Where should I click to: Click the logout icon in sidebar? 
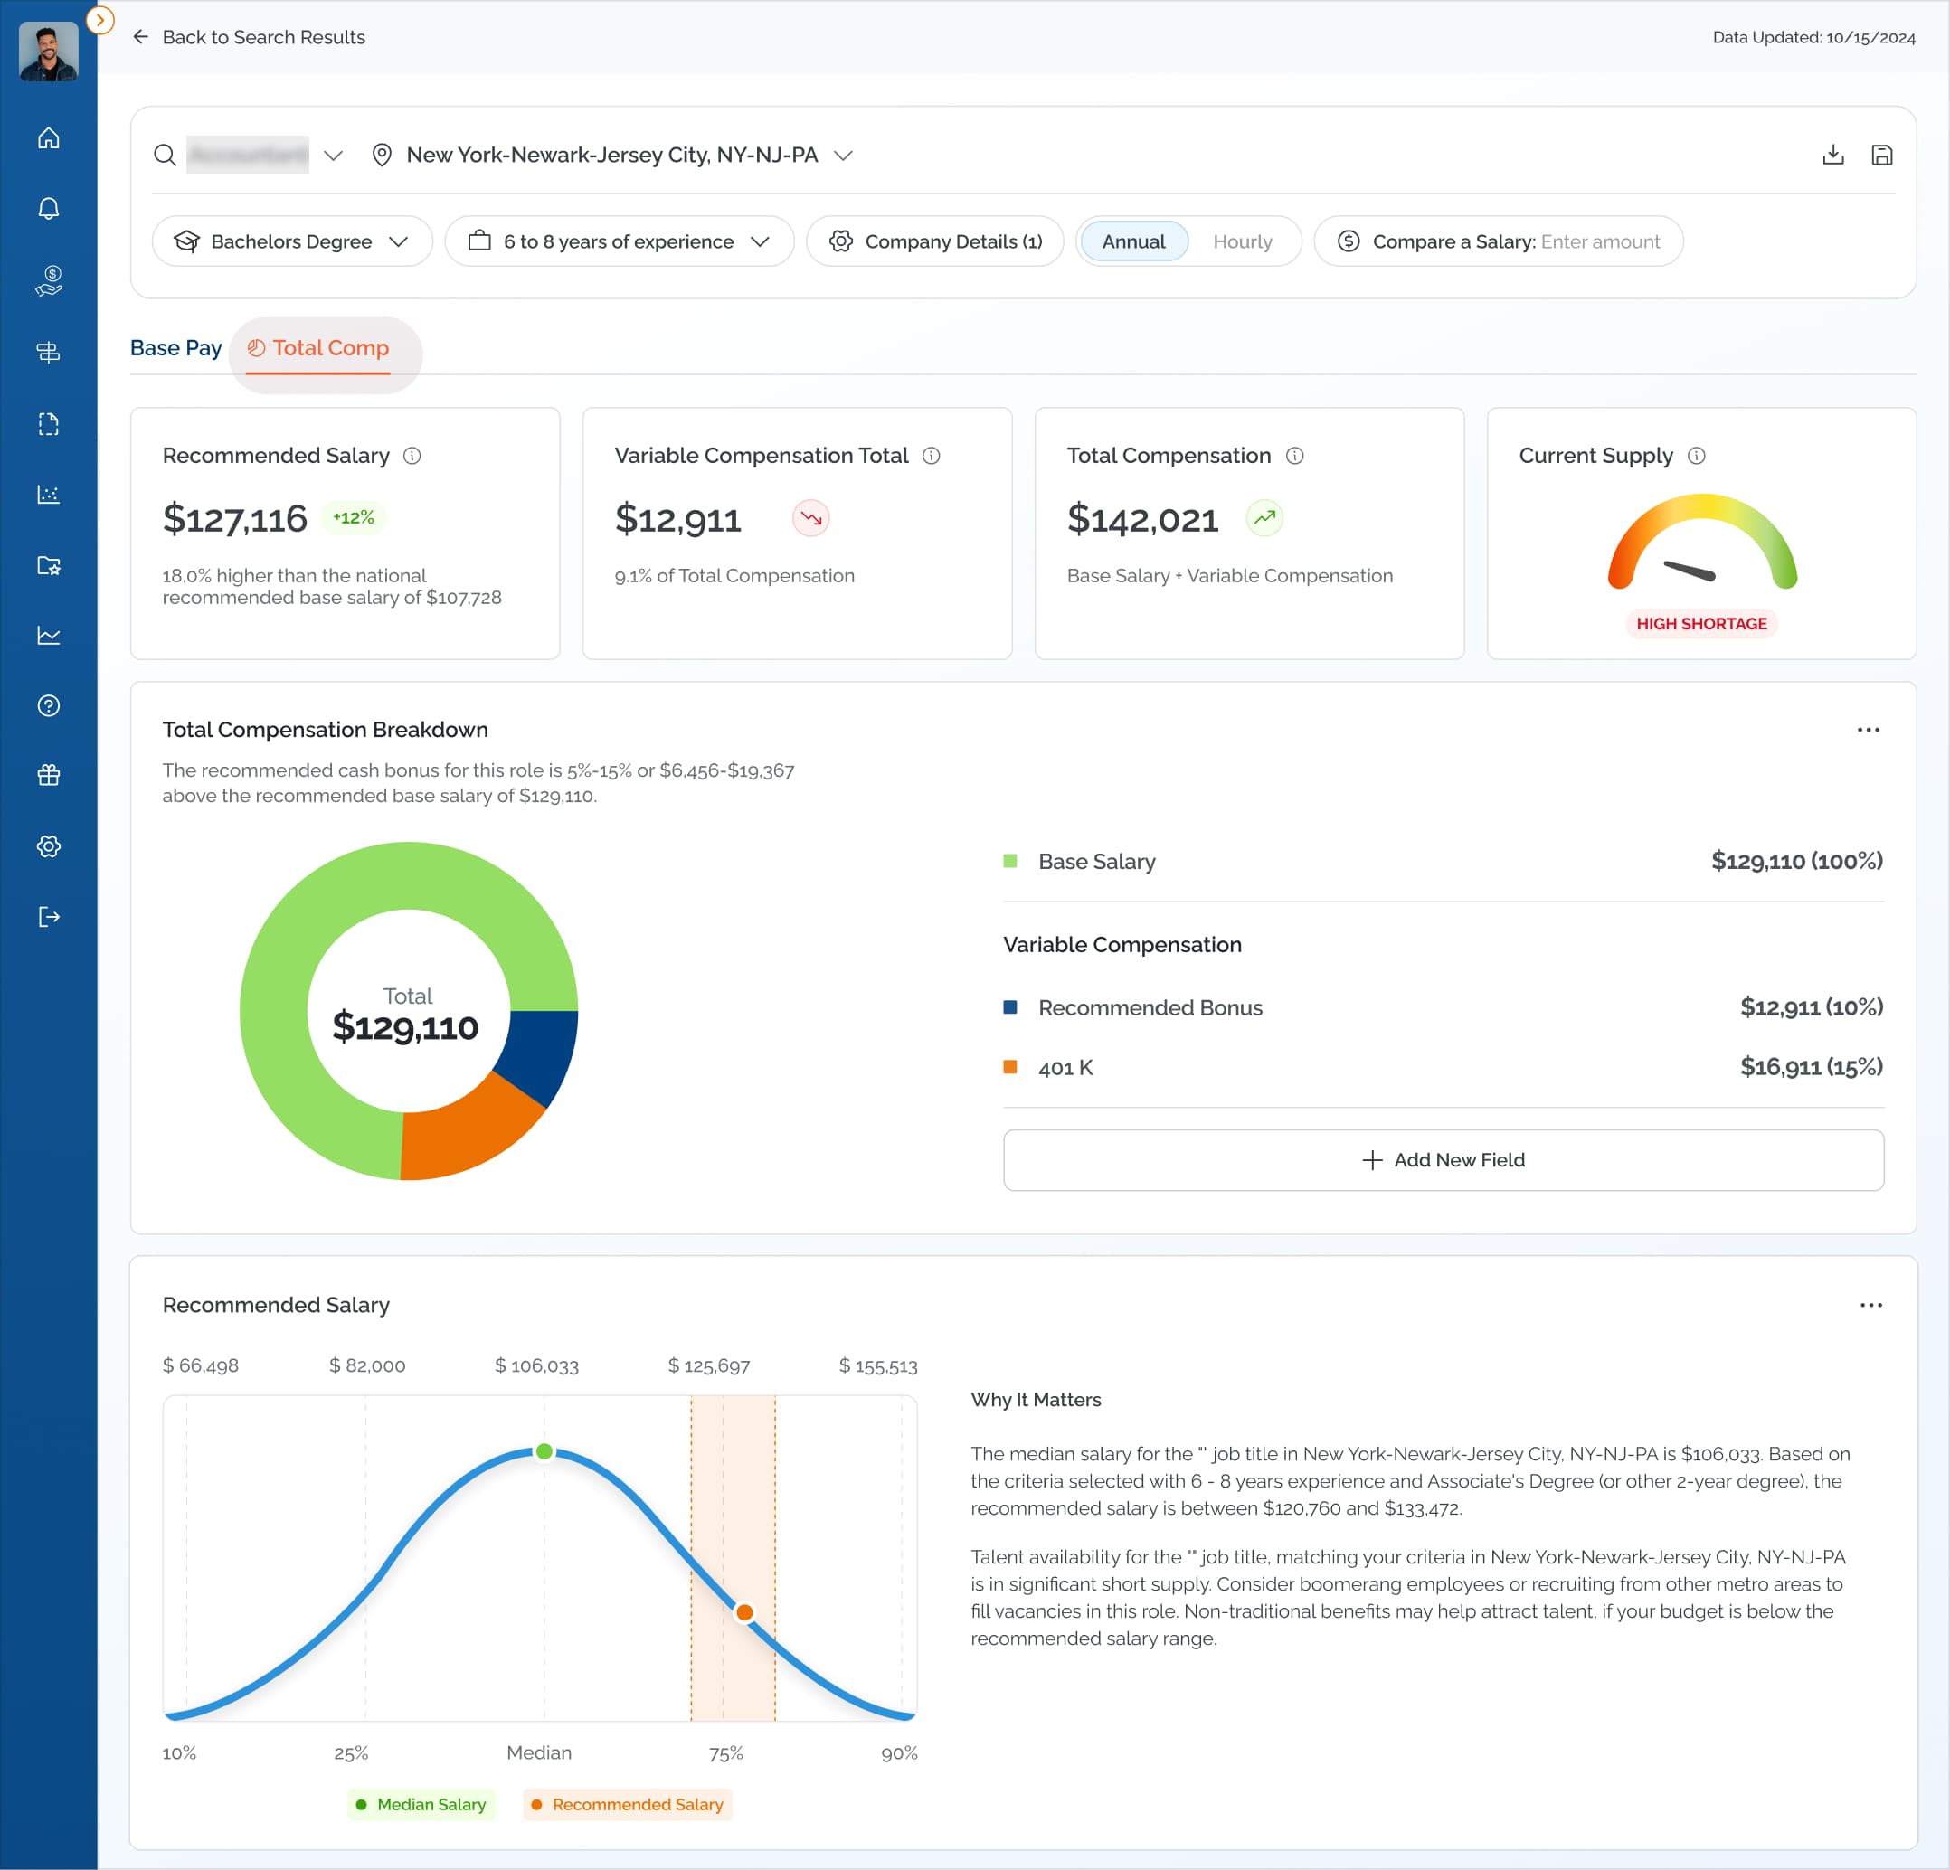pyautogui.click(x=48, y=917)
